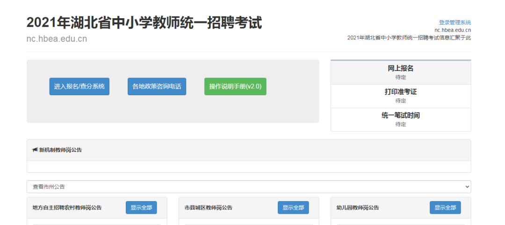Click megaphone icon beside 新机制教师岗公告

[x=35, y=150]
